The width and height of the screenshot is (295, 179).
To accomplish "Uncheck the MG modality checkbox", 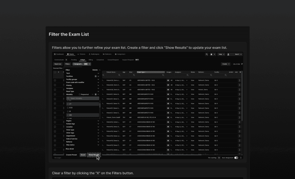I will pos(68,115).
